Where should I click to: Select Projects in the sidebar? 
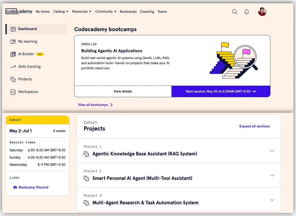click(x=25, y=79)
